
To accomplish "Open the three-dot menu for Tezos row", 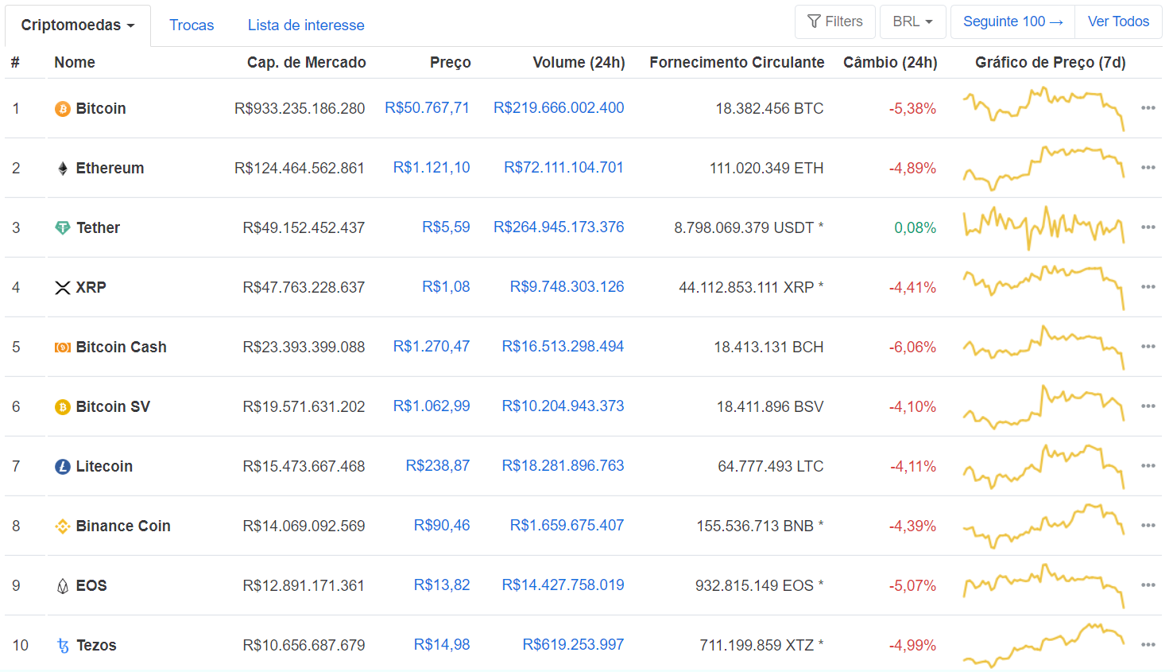I will [x=1148, y=645].
